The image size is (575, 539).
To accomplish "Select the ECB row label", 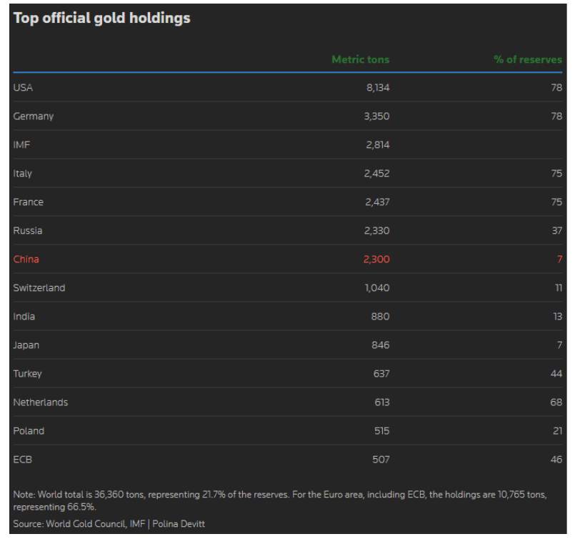I will 22,460.
